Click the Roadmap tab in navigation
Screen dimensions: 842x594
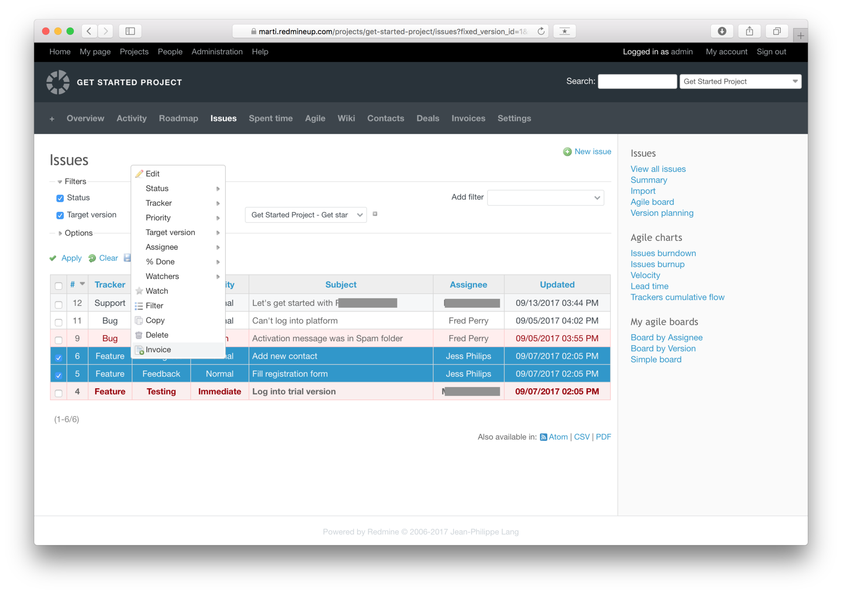(x=180, y=118)
